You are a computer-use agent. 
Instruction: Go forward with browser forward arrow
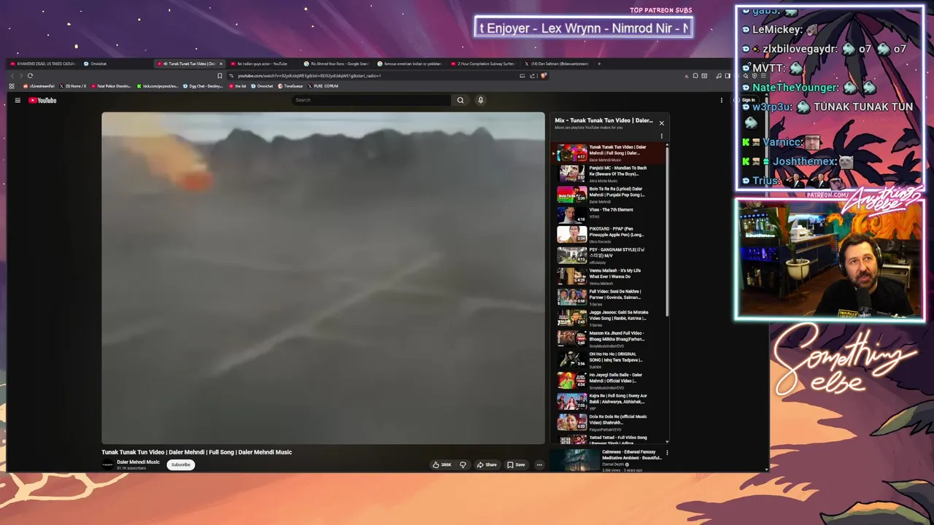(20, 75)
